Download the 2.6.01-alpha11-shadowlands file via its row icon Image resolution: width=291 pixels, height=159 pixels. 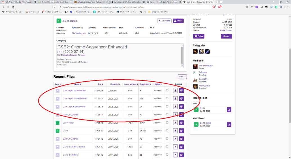pos(175,91)
